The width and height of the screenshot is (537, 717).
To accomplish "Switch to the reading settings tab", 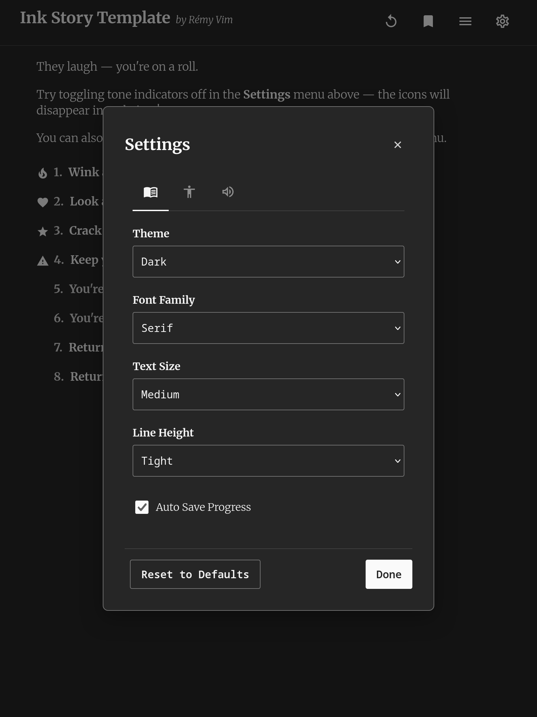I will (150, 192).
